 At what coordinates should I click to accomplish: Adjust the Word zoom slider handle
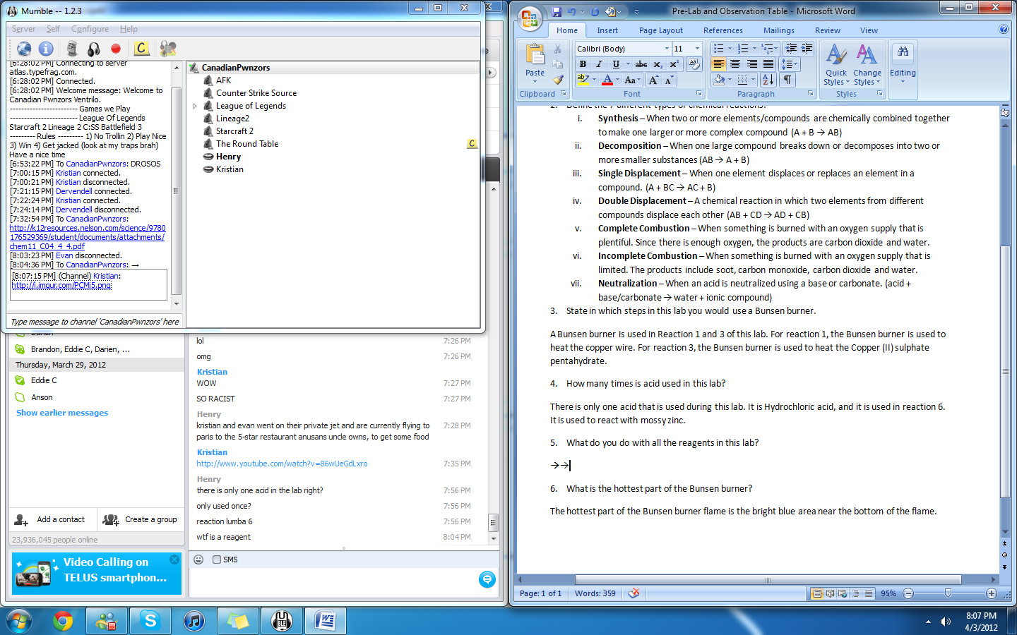click(x=948, y=593)
